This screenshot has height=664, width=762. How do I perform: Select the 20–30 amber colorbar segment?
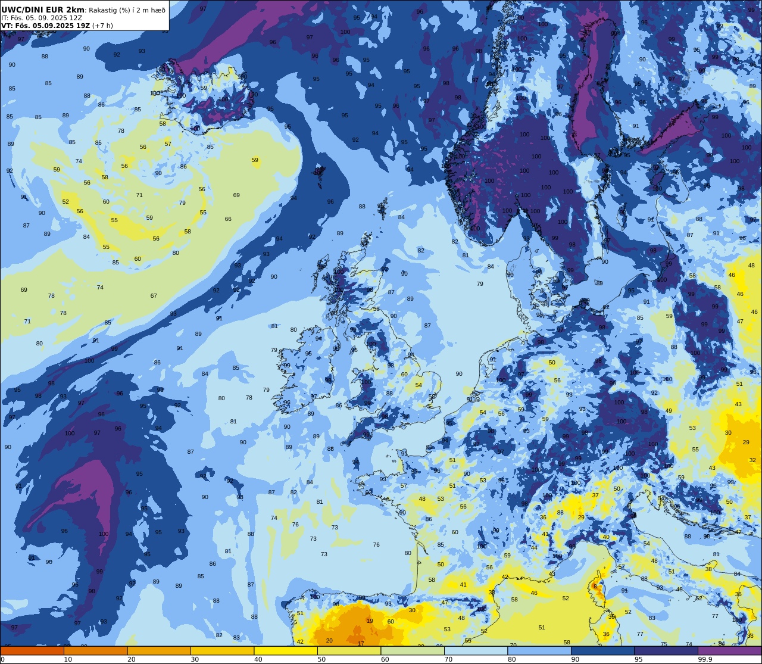tap(159, 651)
